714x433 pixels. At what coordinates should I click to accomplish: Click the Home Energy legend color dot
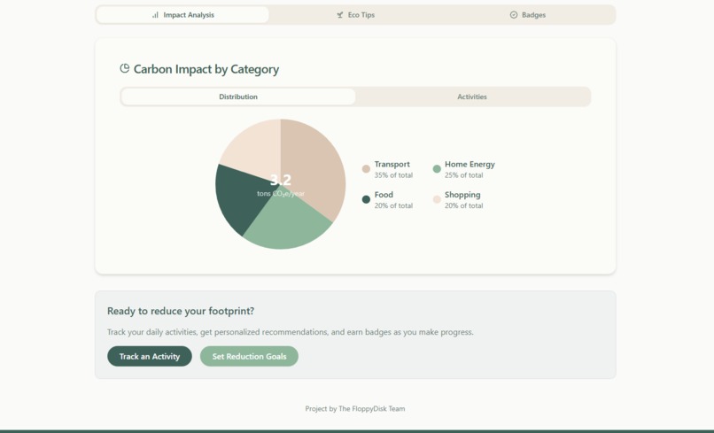tap(437, 169)
